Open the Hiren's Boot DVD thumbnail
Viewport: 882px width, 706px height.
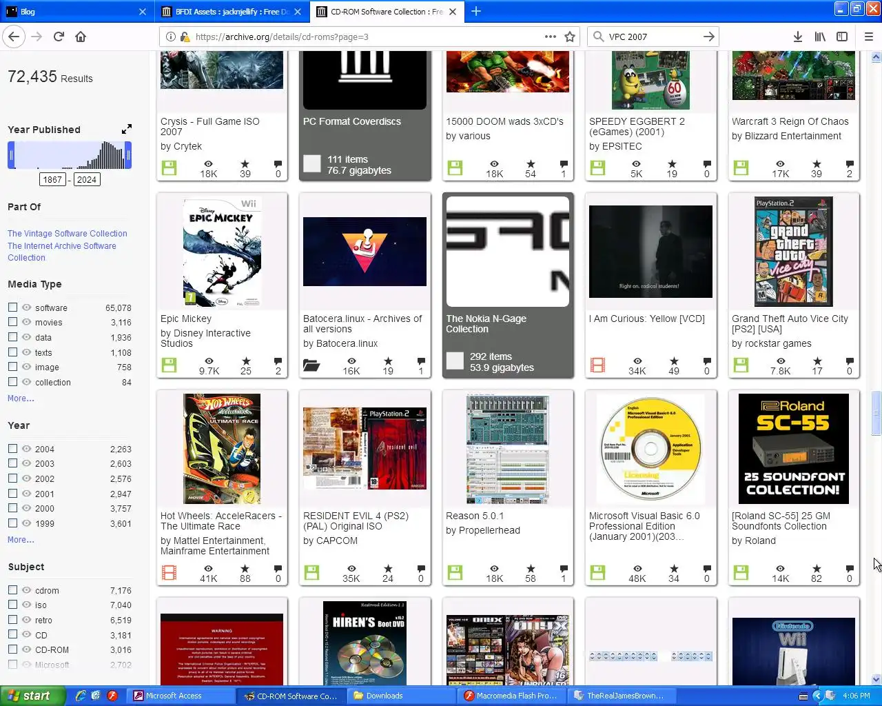pyautogui.click(x=365, y=643)
